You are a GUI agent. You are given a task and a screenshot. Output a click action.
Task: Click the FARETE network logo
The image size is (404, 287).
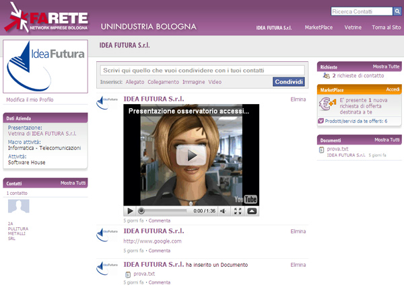46,17
